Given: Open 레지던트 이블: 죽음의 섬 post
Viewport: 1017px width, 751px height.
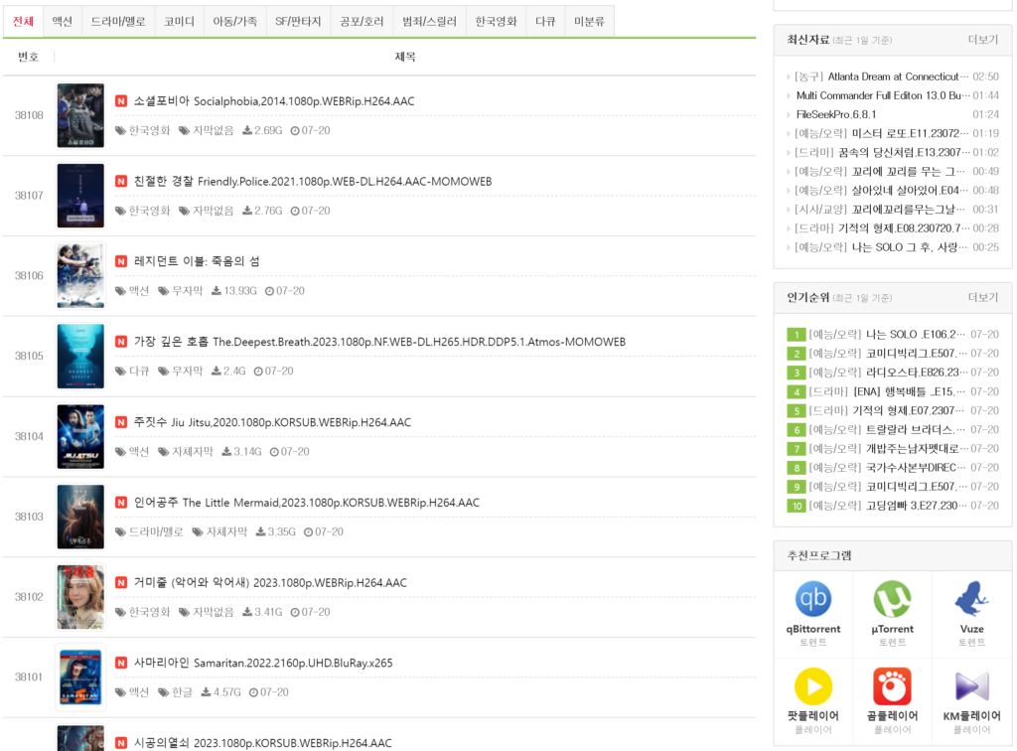Looking at the screenshot, I should coord(197,261).
